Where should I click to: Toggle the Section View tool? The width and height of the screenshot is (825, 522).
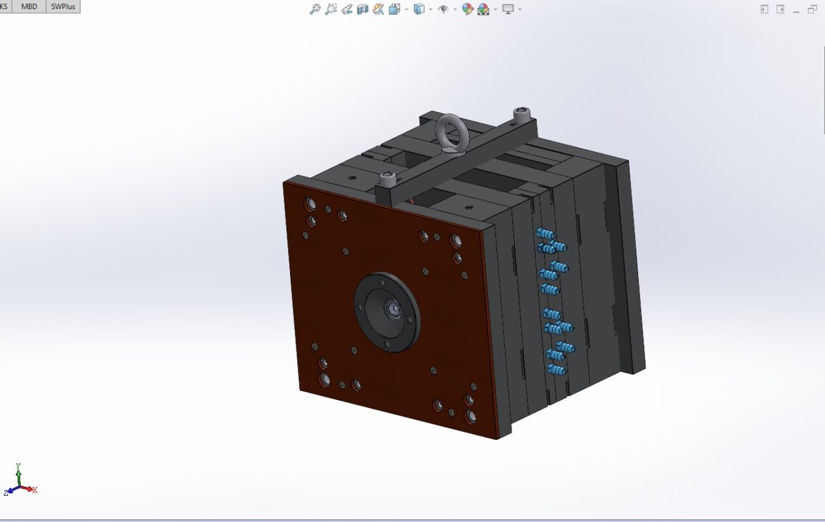click(363, 9)
